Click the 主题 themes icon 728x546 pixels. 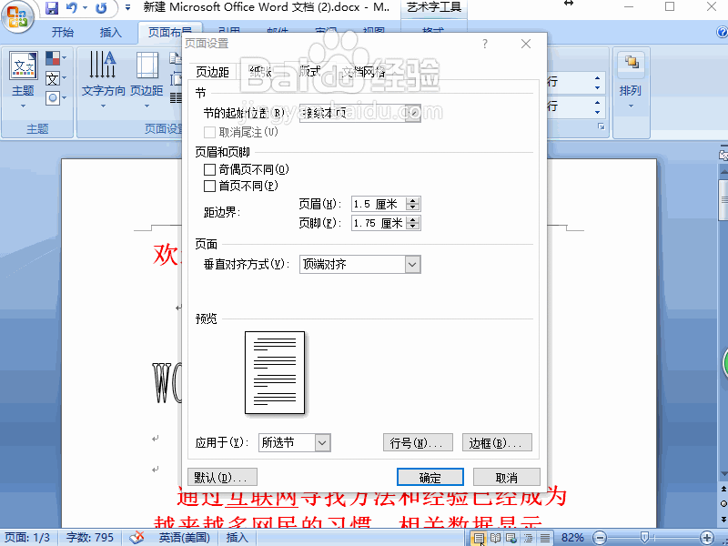click(x=24, y=66)
